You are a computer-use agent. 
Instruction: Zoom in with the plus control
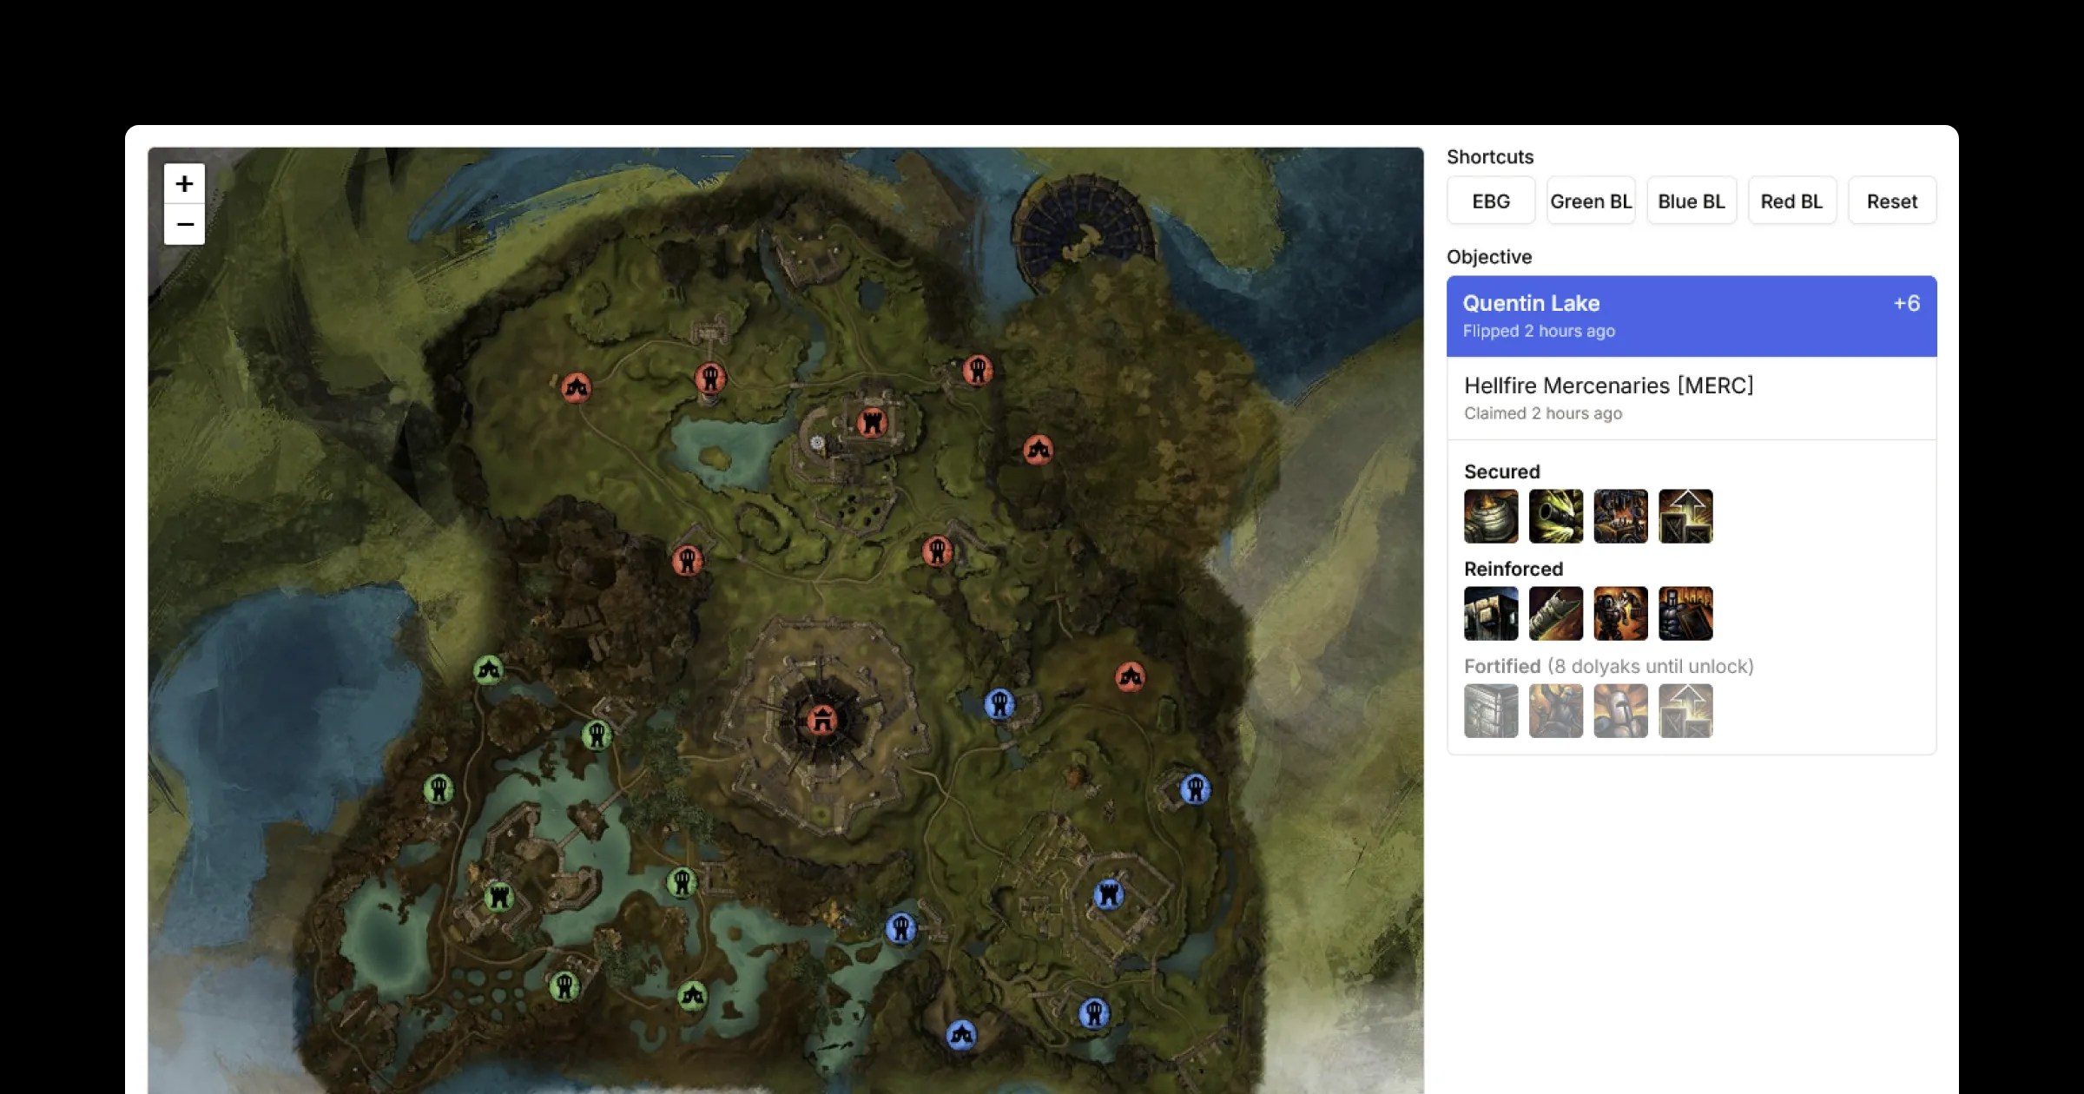point(183,184)
